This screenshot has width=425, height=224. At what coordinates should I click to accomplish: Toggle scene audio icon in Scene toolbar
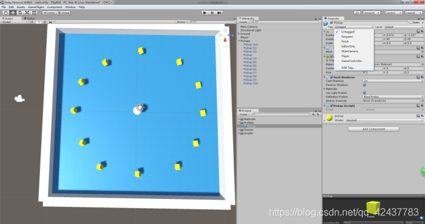tap(44, 21)
